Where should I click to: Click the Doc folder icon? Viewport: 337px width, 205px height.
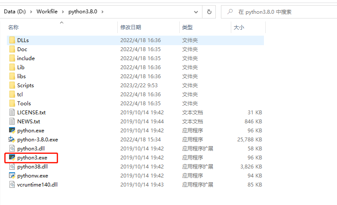12,49
